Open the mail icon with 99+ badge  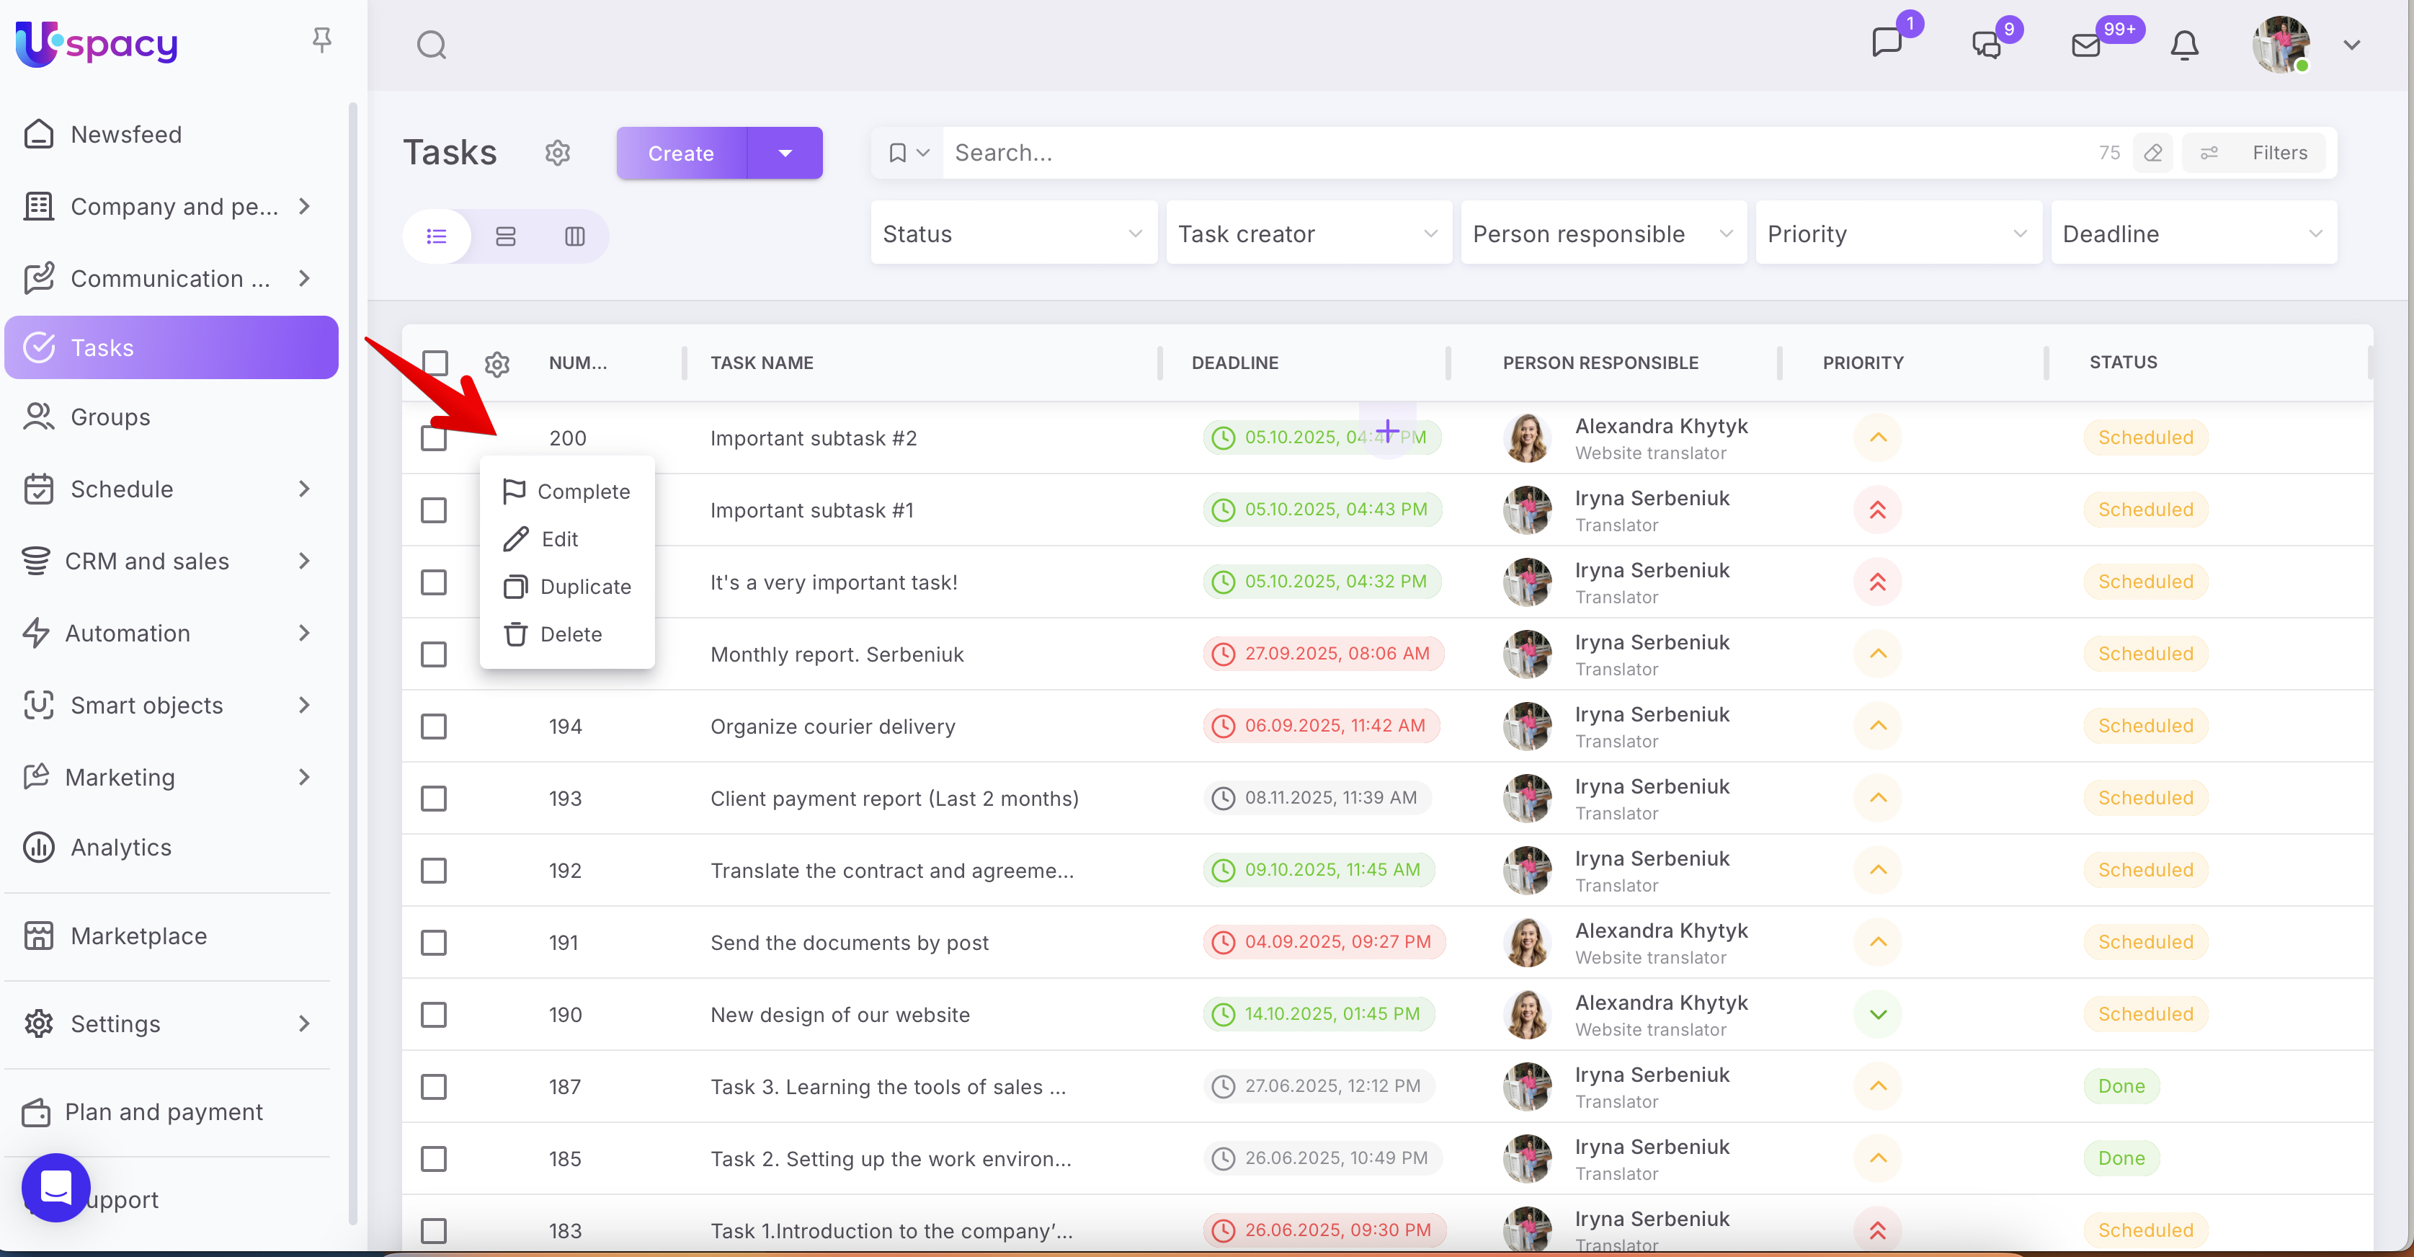(2085, 45)
